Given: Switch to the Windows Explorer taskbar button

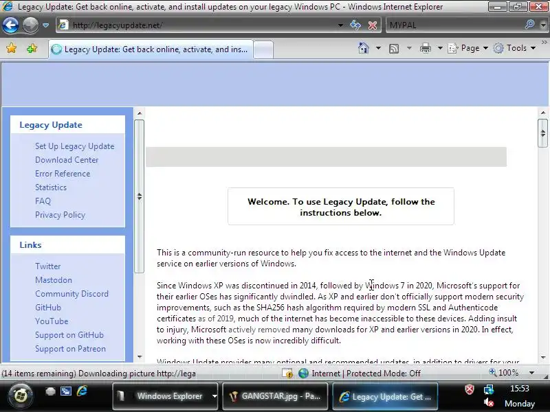Looking at the screenshot, I should 162,396.
